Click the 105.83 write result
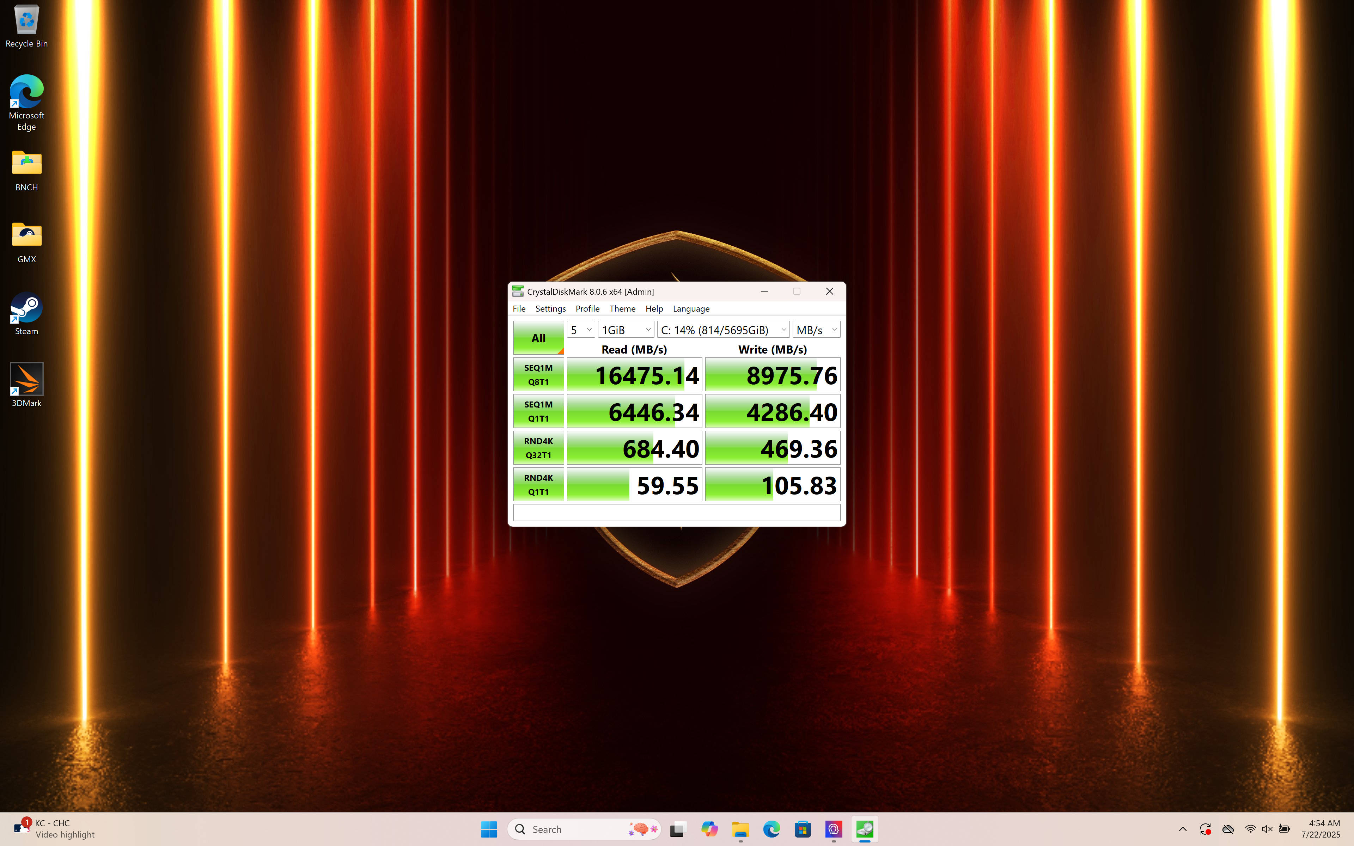The width and height of the screenshot is (1354, 846). pyautogui.click(x=773, y=485)
